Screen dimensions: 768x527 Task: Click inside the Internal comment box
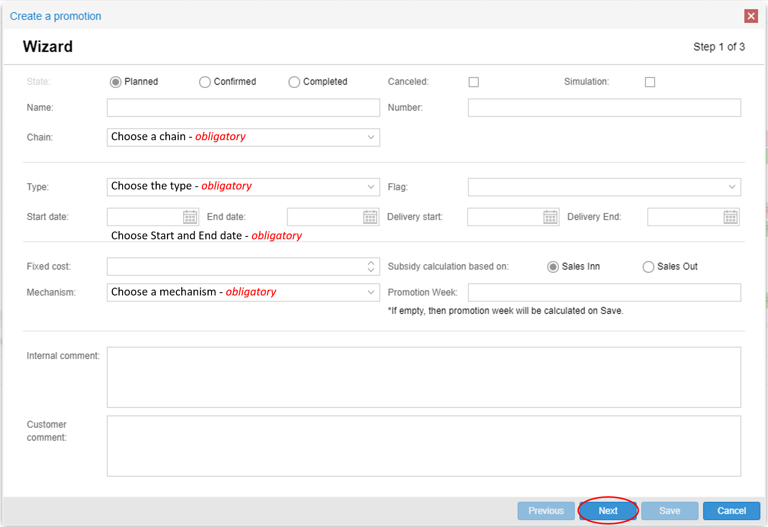[x=424, y=377]
